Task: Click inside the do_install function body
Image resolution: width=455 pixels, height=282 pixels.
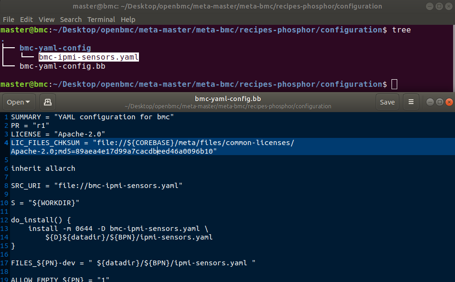Action: pyautogui.click(x=119, y=228)
